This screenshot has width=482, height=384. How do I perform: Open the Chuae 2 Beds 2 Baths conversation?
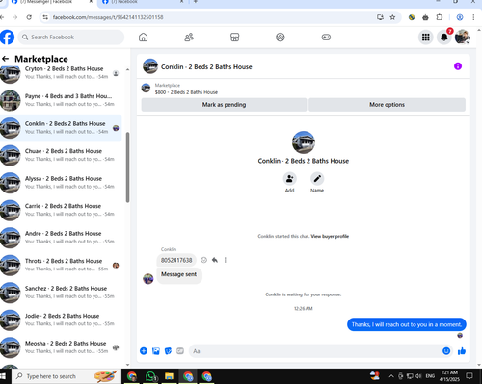pyautogui.click(x=61, y=155)
